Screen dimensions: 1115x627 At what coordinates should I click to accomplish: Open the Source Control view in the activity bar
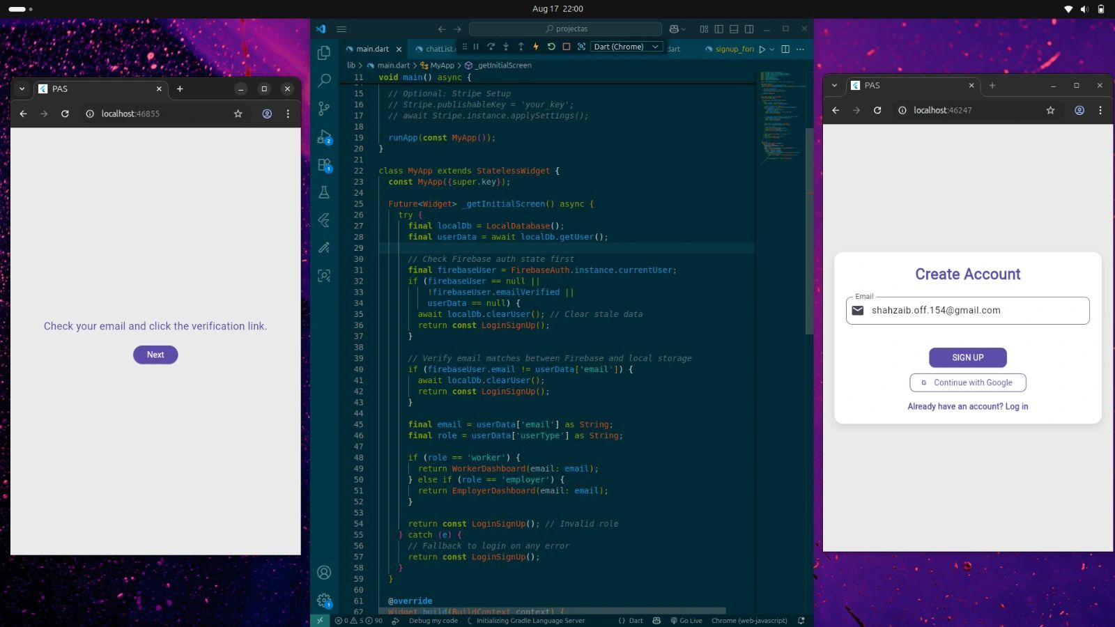[324, 109]
